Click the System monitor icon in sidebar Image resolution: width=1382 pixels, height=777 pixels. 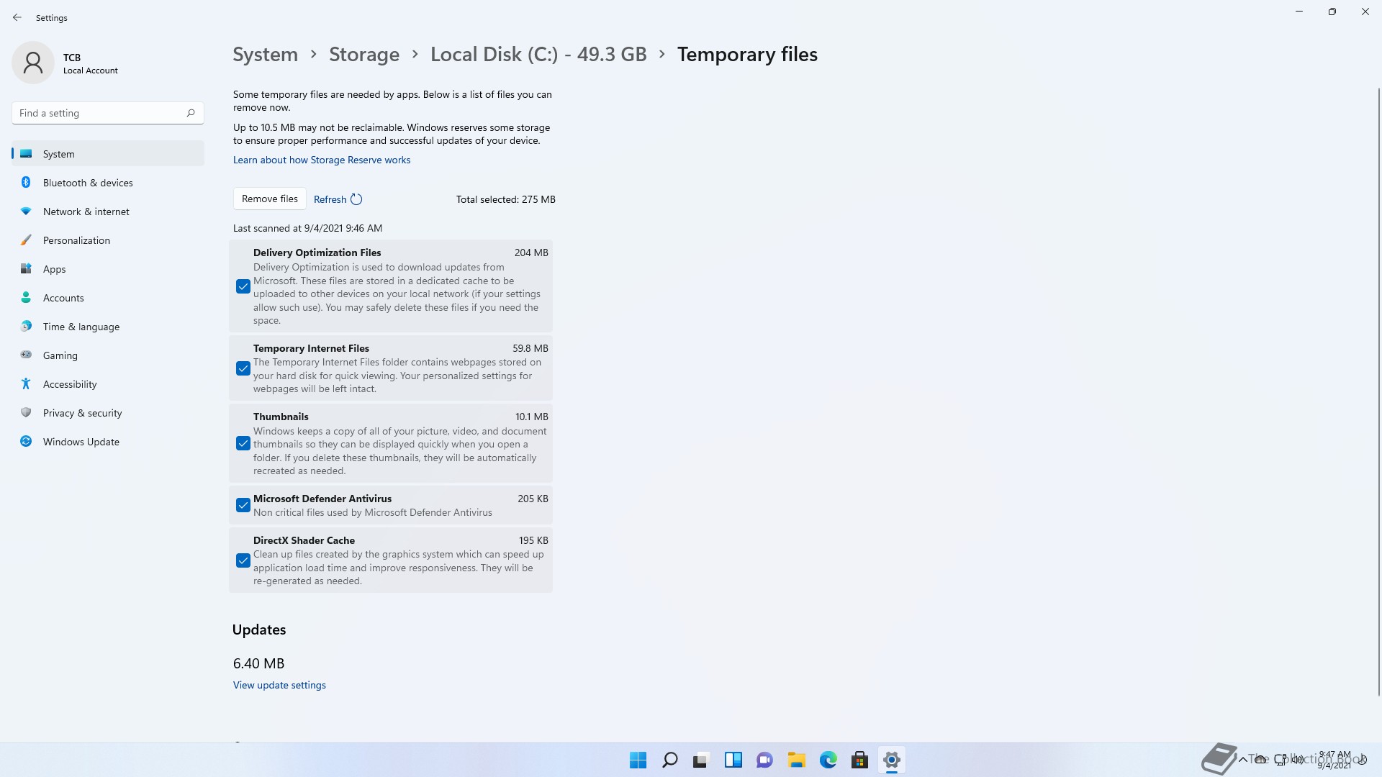pyautogui.click(x=26, y=153)
